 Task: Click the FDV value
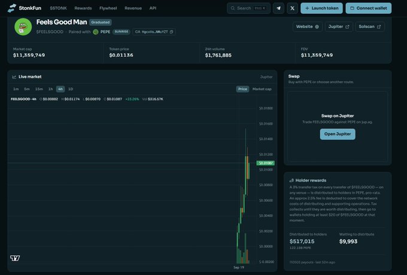317,55
